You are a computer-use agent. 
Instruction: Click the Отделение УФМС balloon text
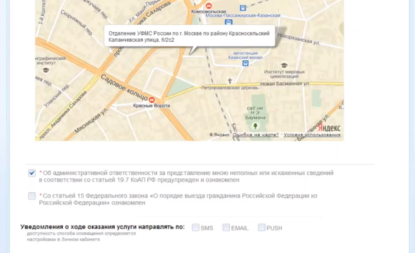click(189, 33)
